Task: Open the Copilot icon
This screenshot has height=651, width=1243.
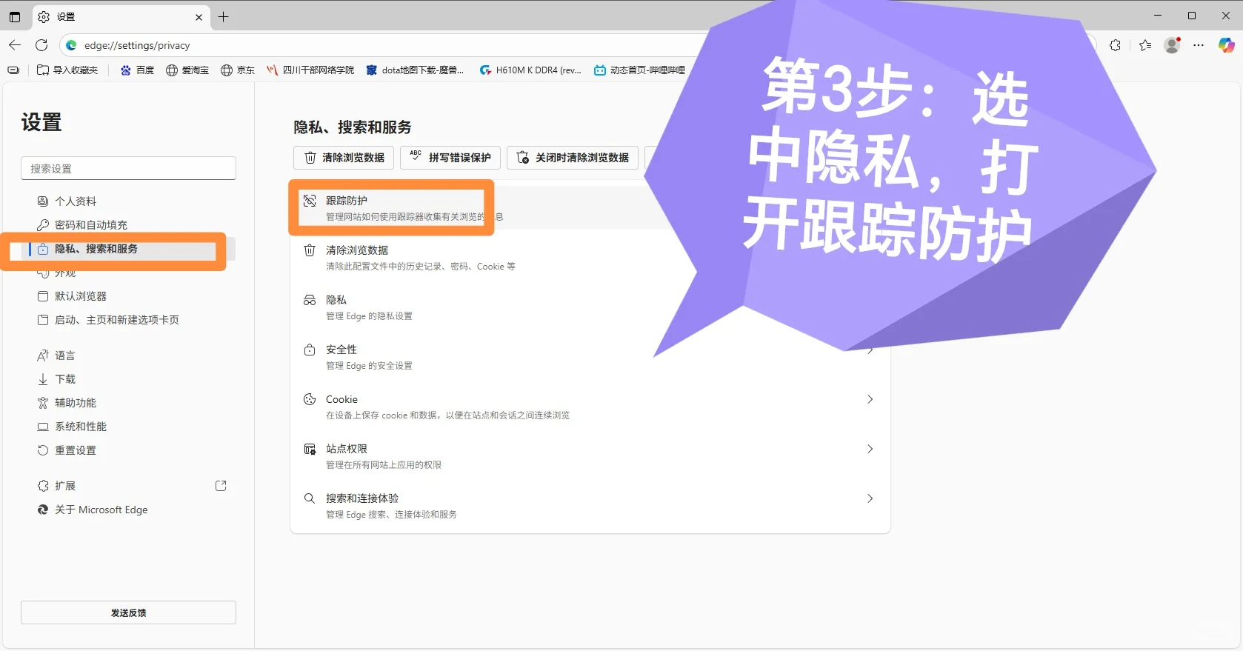Action: tap(1226, 45)
